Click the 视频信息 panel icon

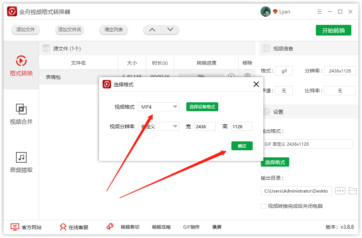coord(266,48)
